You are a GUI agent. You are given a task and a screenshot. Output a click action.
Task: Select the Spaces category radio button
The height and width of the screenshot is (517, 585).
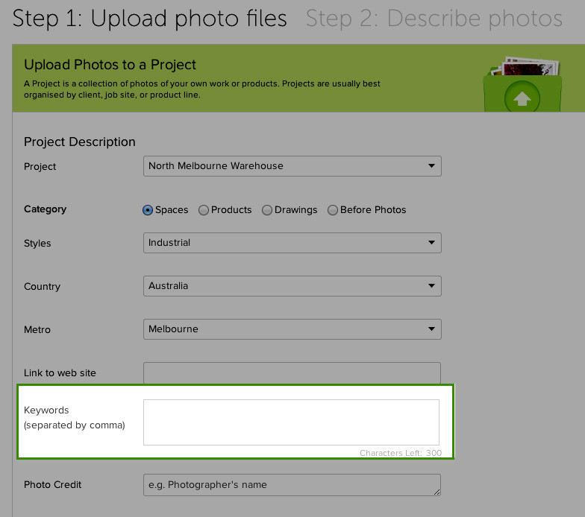pos(148,210)
